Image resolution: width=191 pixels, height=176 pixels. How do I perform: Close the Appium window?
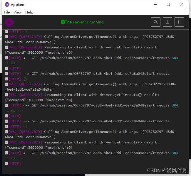click(x=182, y=4)
